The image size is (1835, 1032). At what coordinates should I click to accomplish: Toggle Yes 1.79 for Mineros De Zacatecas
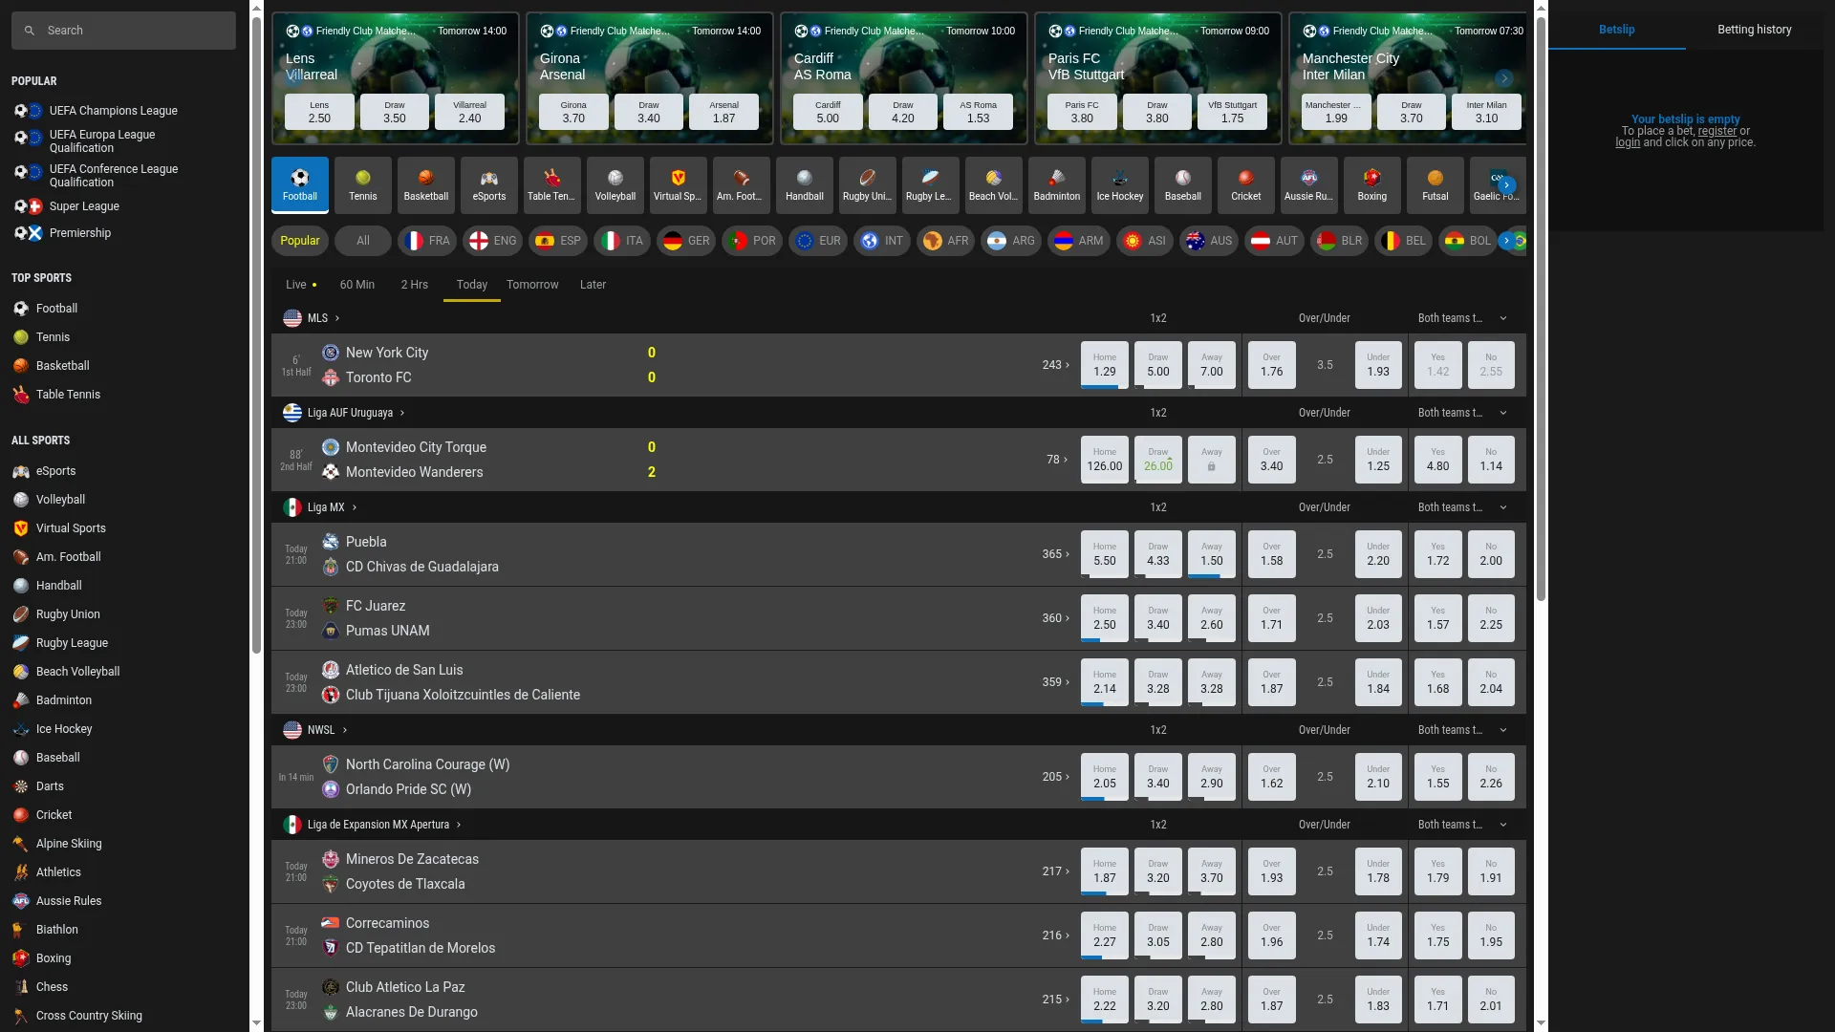[1438, 871]
